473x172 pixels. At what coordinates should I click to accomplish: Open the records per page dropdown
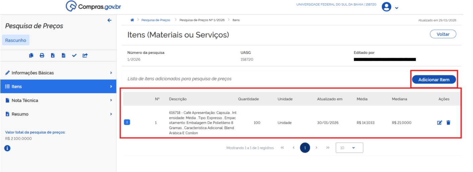349,148
